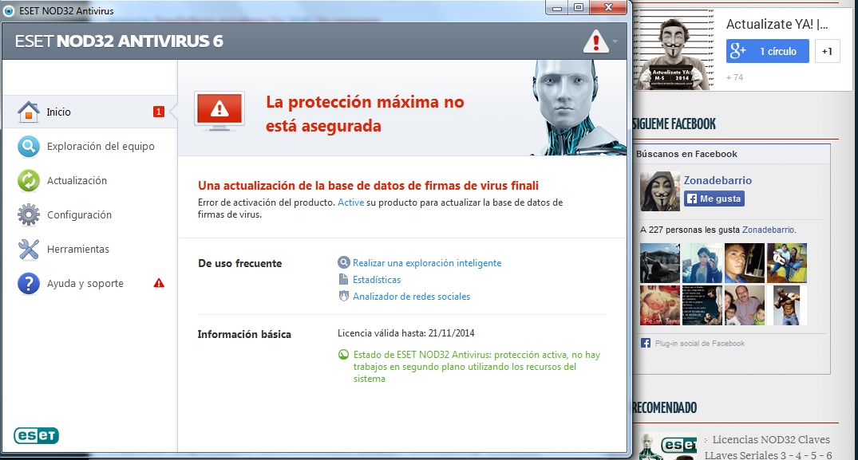
Task: Minimize the ESET NOD32 window
Action: point(557,8)
